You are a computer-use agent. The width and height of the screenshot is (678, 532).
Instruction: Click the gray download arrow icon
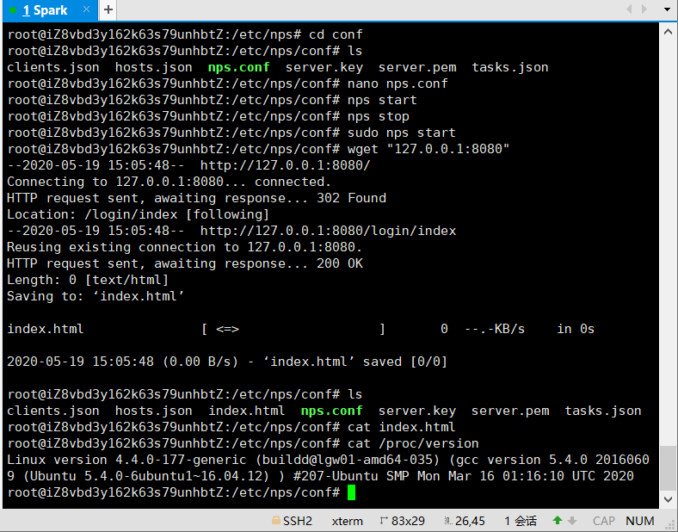tap(572, 520)
